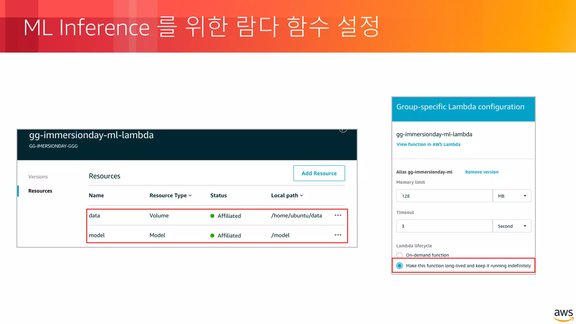This screenshot has width=576, height=324.
Task: Open the three-dot menu for the model resource
Action: coord(338,235)
